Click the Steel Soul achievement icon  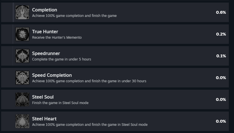22,99
